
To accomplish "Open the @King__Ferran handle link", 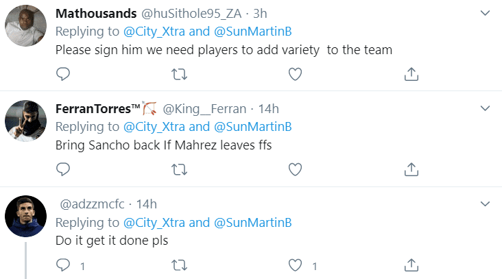I will (x=204, y=109).
